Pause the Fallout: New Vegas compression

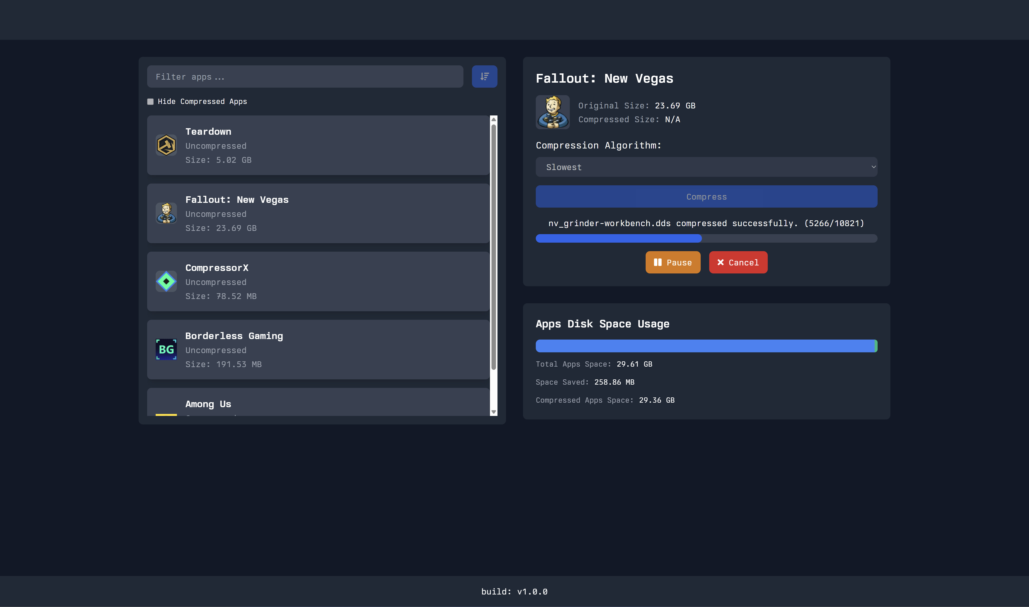coord(673,262)
